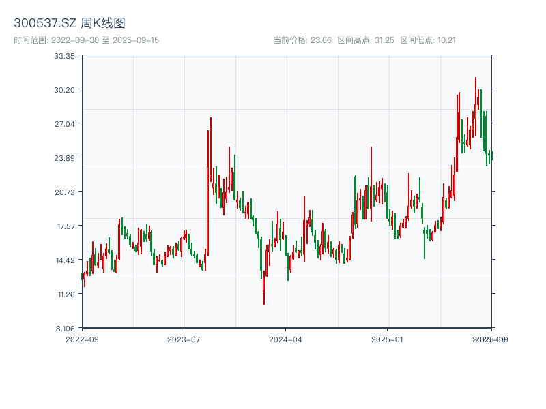Click the interval low 区间低点: 10.21
Screen dimensions: 546x409
pos(428,40)
